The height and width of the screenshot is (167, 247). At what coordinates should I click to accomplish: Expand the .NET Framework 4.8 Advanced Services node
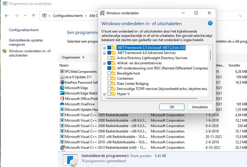tap(104, 53)
